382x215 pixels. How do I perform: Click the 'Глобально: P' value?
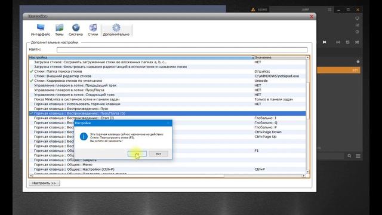tap(266, 127)
